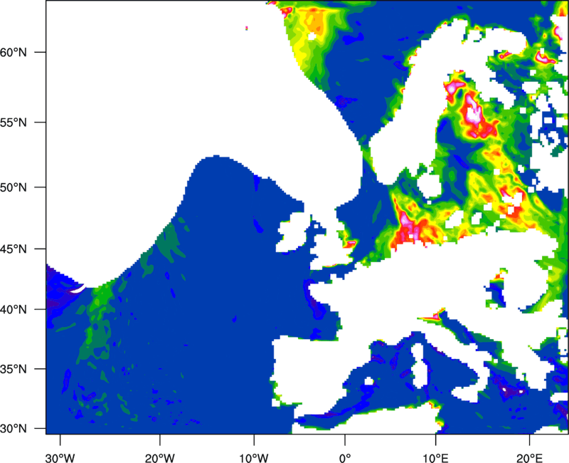Click the 20°E longitude label
569x463 pixels.
pyautogui.click(x=529, y=458)
